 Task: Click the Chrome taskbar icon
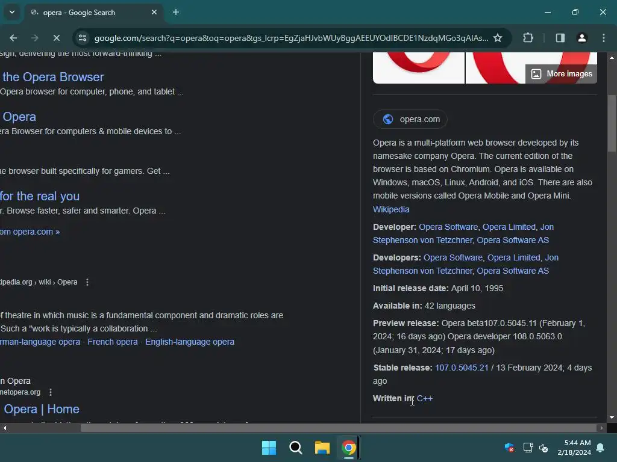point(349,448)
